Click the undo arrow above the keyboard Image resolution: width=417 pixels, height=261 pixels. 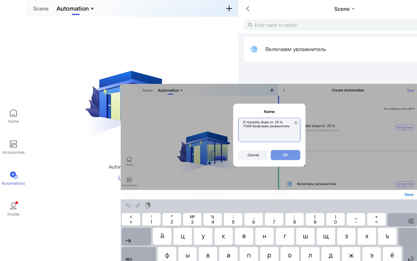128,205
